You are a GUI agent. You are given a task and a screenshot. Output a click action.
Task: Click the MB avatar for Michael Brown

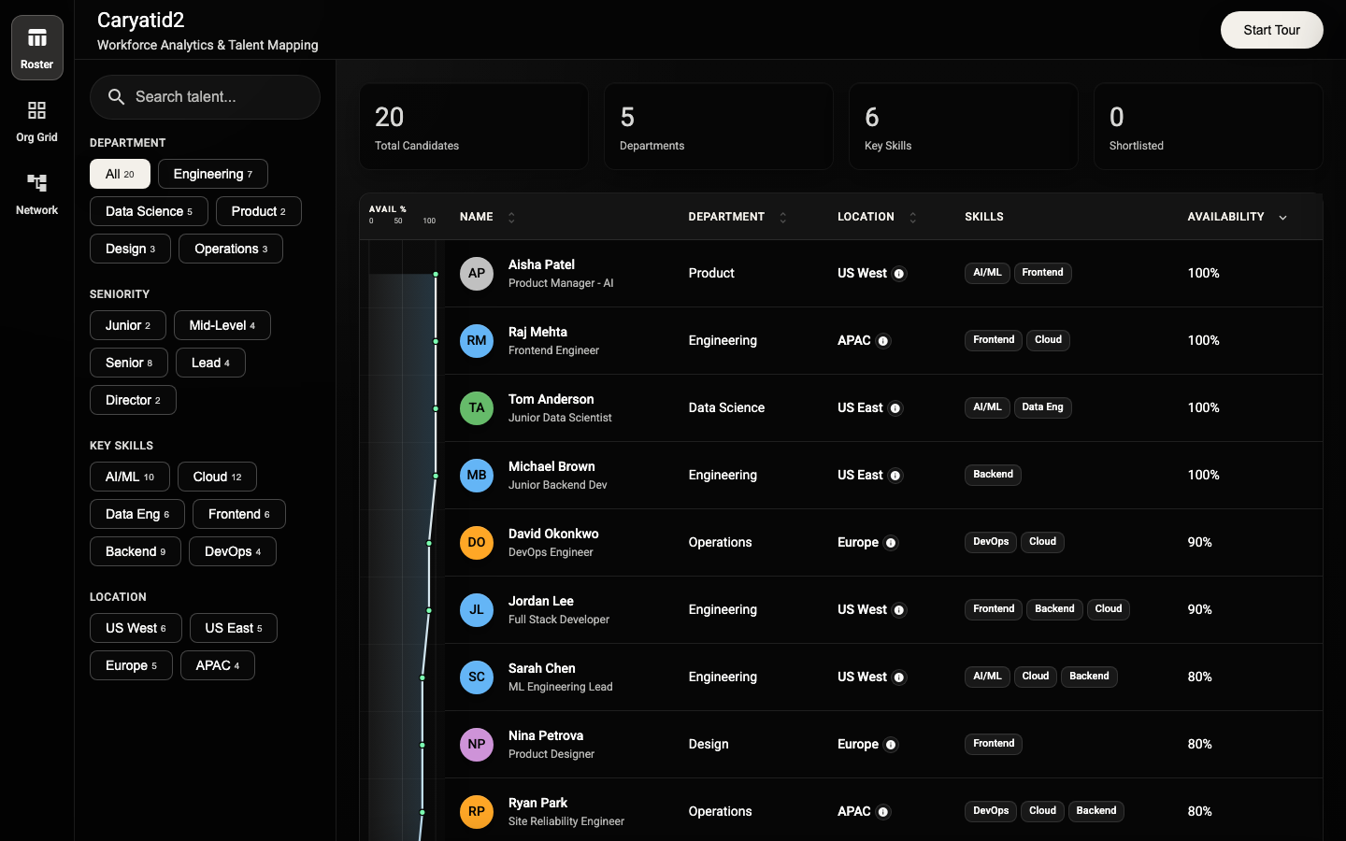(477, 476)
